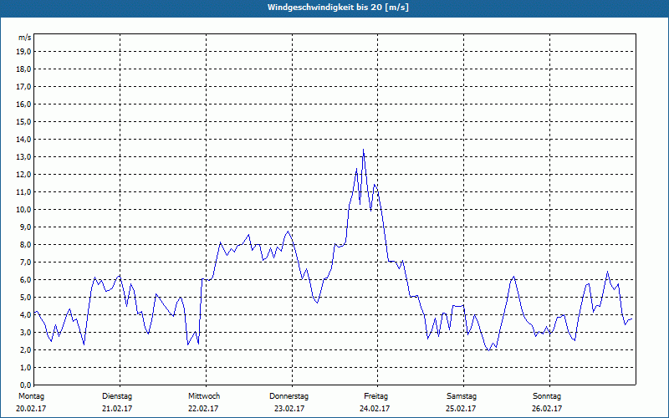This screenshot has width=669, height=418.
Task: Click the 19,0 y-axis label
Action: point(23,52)
